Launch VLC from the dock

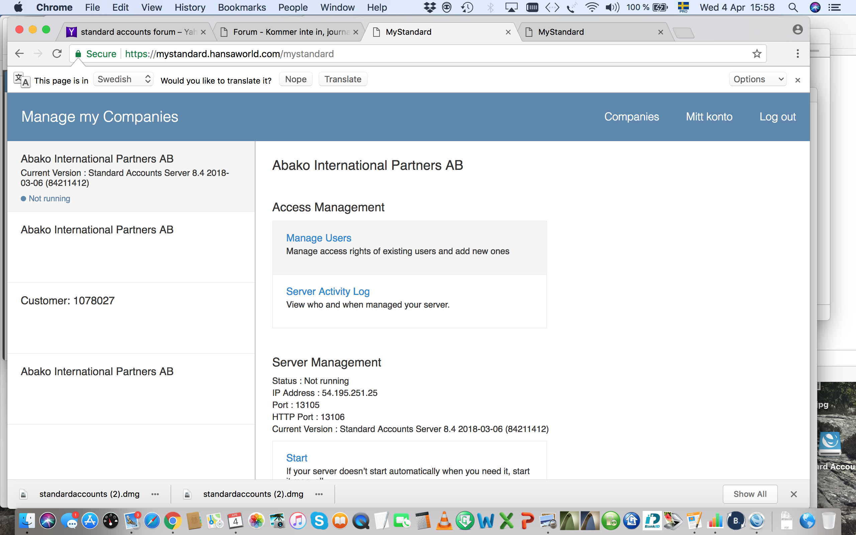click(444, 521)
